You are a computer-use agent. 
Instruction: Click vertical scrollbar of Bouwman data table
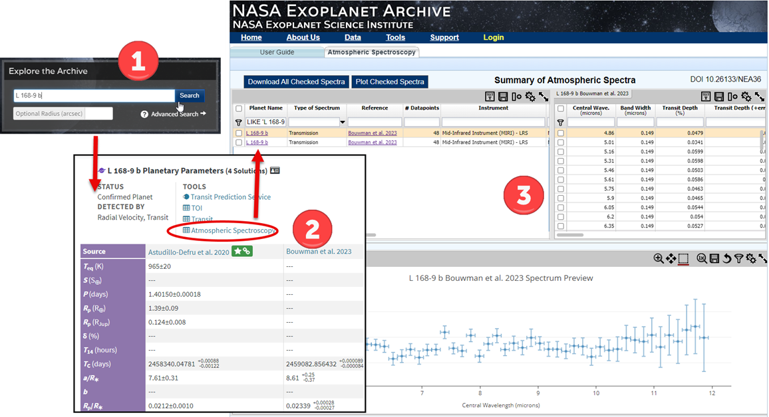(762, 141)
